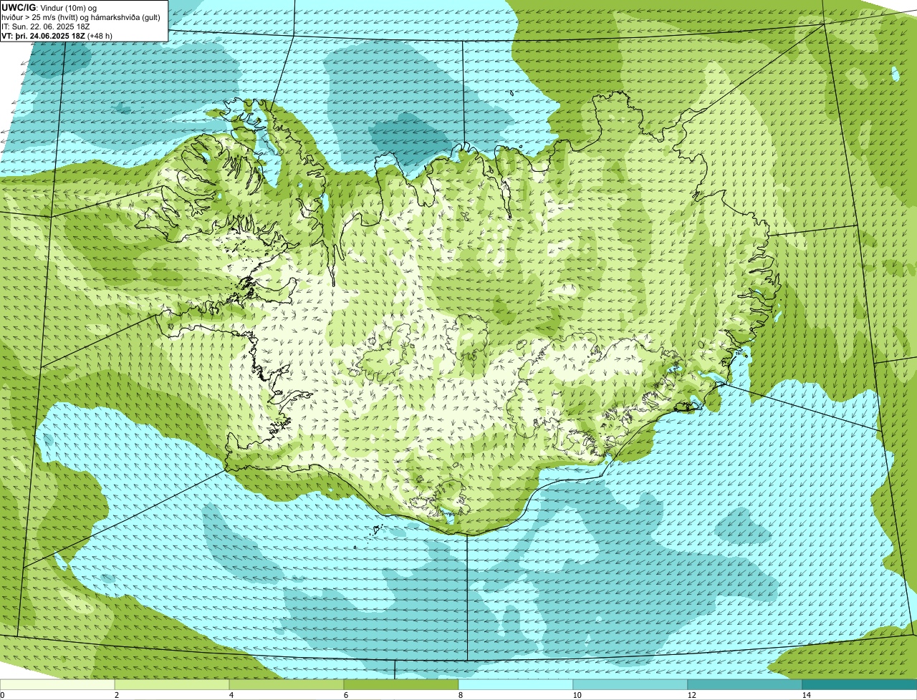Viewport: 917px width, 700px height.
Task: Click the dark teal legend swatch above 14
Action: pyautogui.click(x=860, y=684)
